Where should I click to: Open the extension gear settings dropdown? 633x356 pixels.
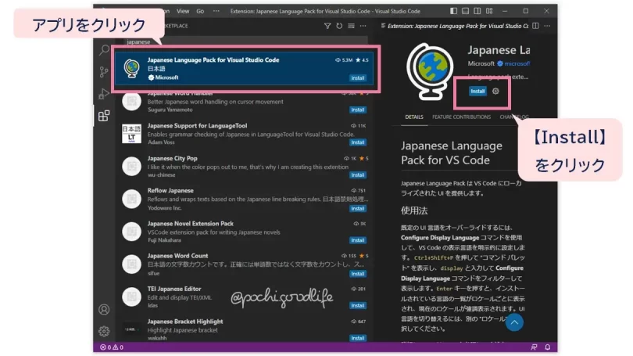point(495,91)
